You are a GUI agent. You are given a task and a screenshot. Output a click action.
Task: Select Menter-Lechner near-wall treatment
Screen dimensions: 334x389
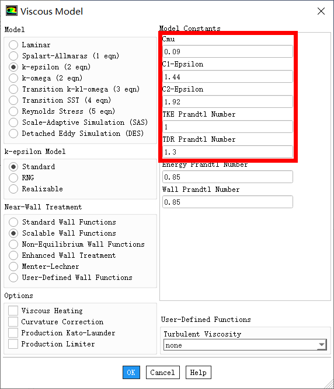13,267
